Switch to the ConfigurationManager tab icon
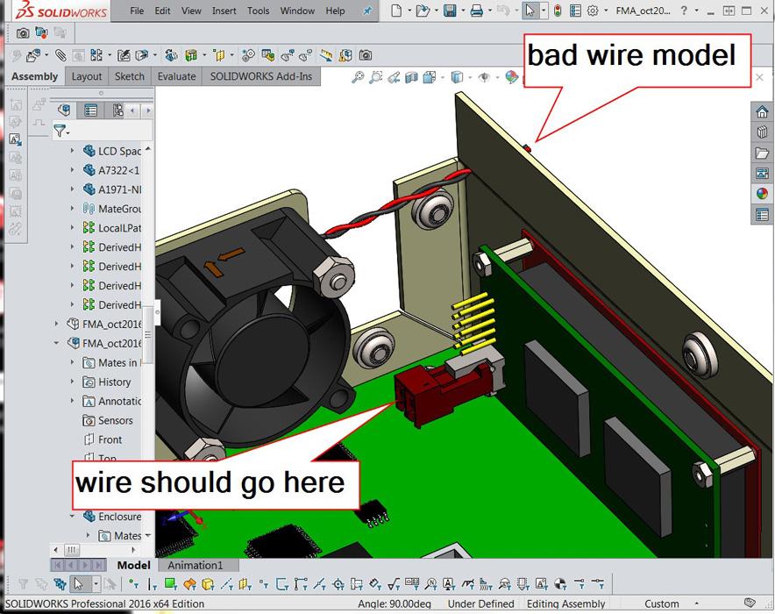This screenshot has width=775, height=614. click(117, 111)
